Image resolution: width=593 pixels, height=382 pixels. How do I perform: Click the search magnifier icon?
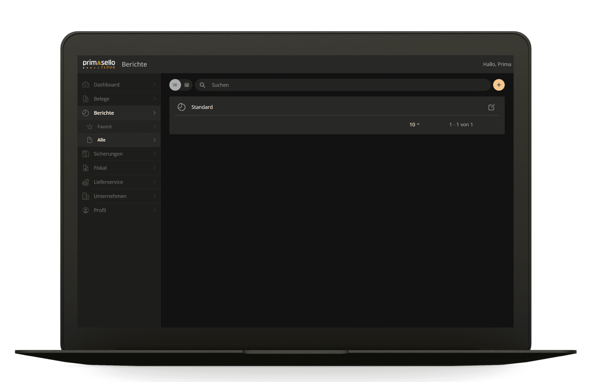202,85
